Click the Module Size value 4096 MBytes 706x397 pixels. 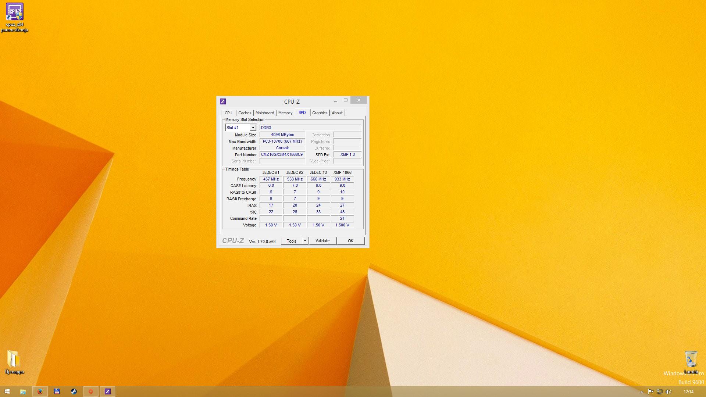pyautogui.click(x=282, y=135)
